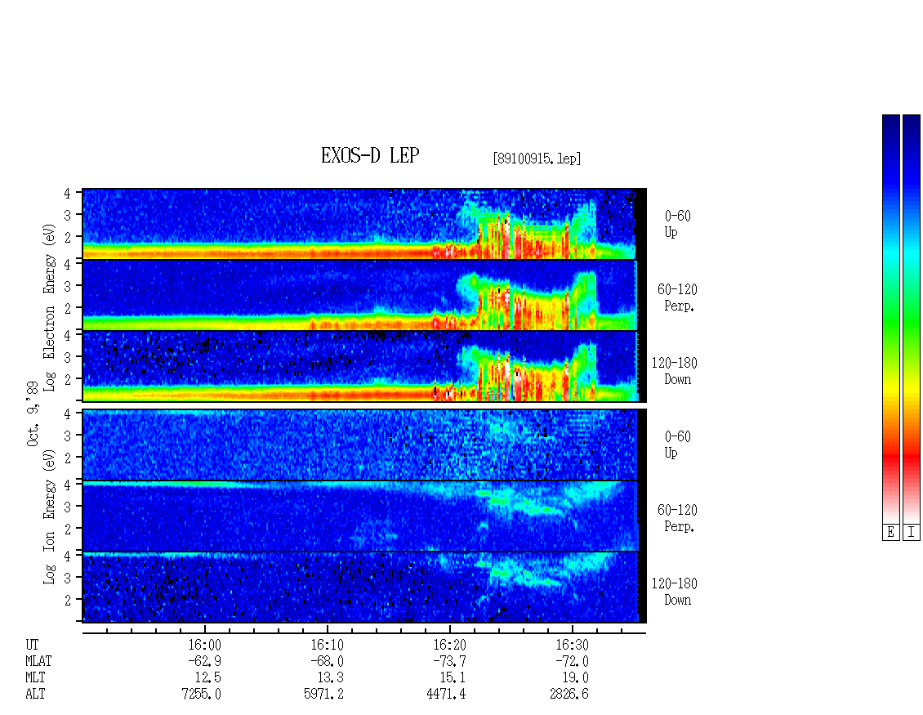Click the MLT value 13.3
The width and height of the screenshot is (923, 715).
click(331, 678)
